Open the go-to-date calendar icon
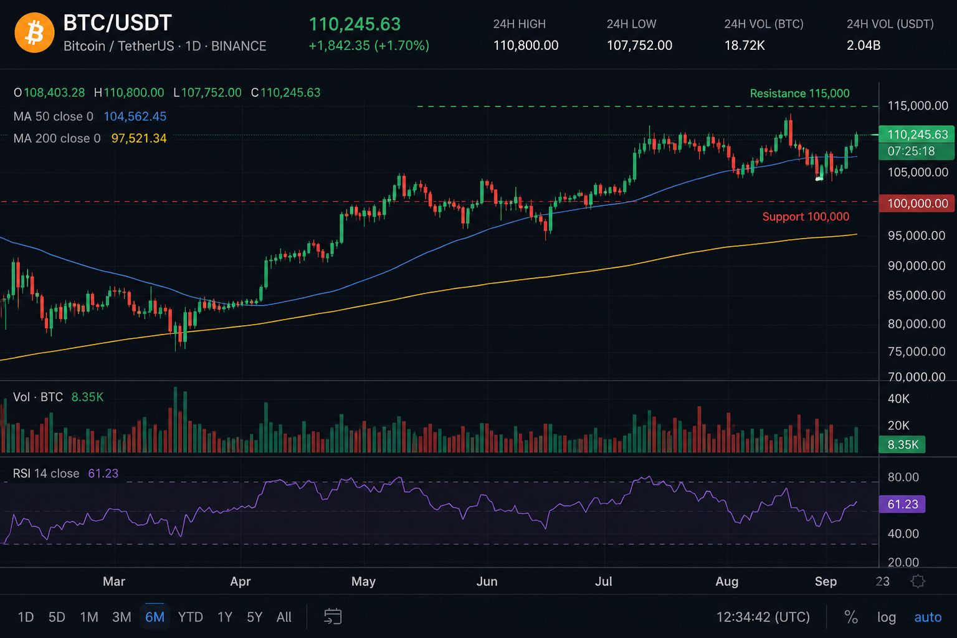 click(x=333, y=617)
